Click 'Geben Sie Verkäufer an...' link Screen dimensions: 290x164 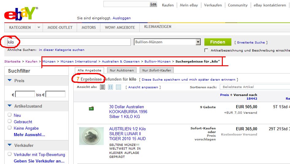click(39, 161)
